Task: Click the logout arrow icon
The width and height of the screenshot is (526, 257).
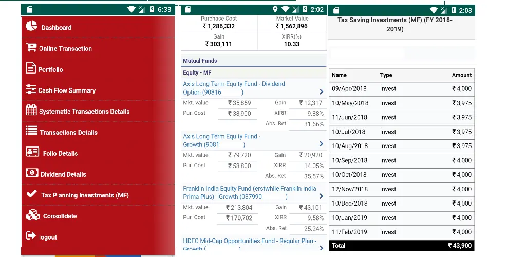Action: [x=31, y=235]
